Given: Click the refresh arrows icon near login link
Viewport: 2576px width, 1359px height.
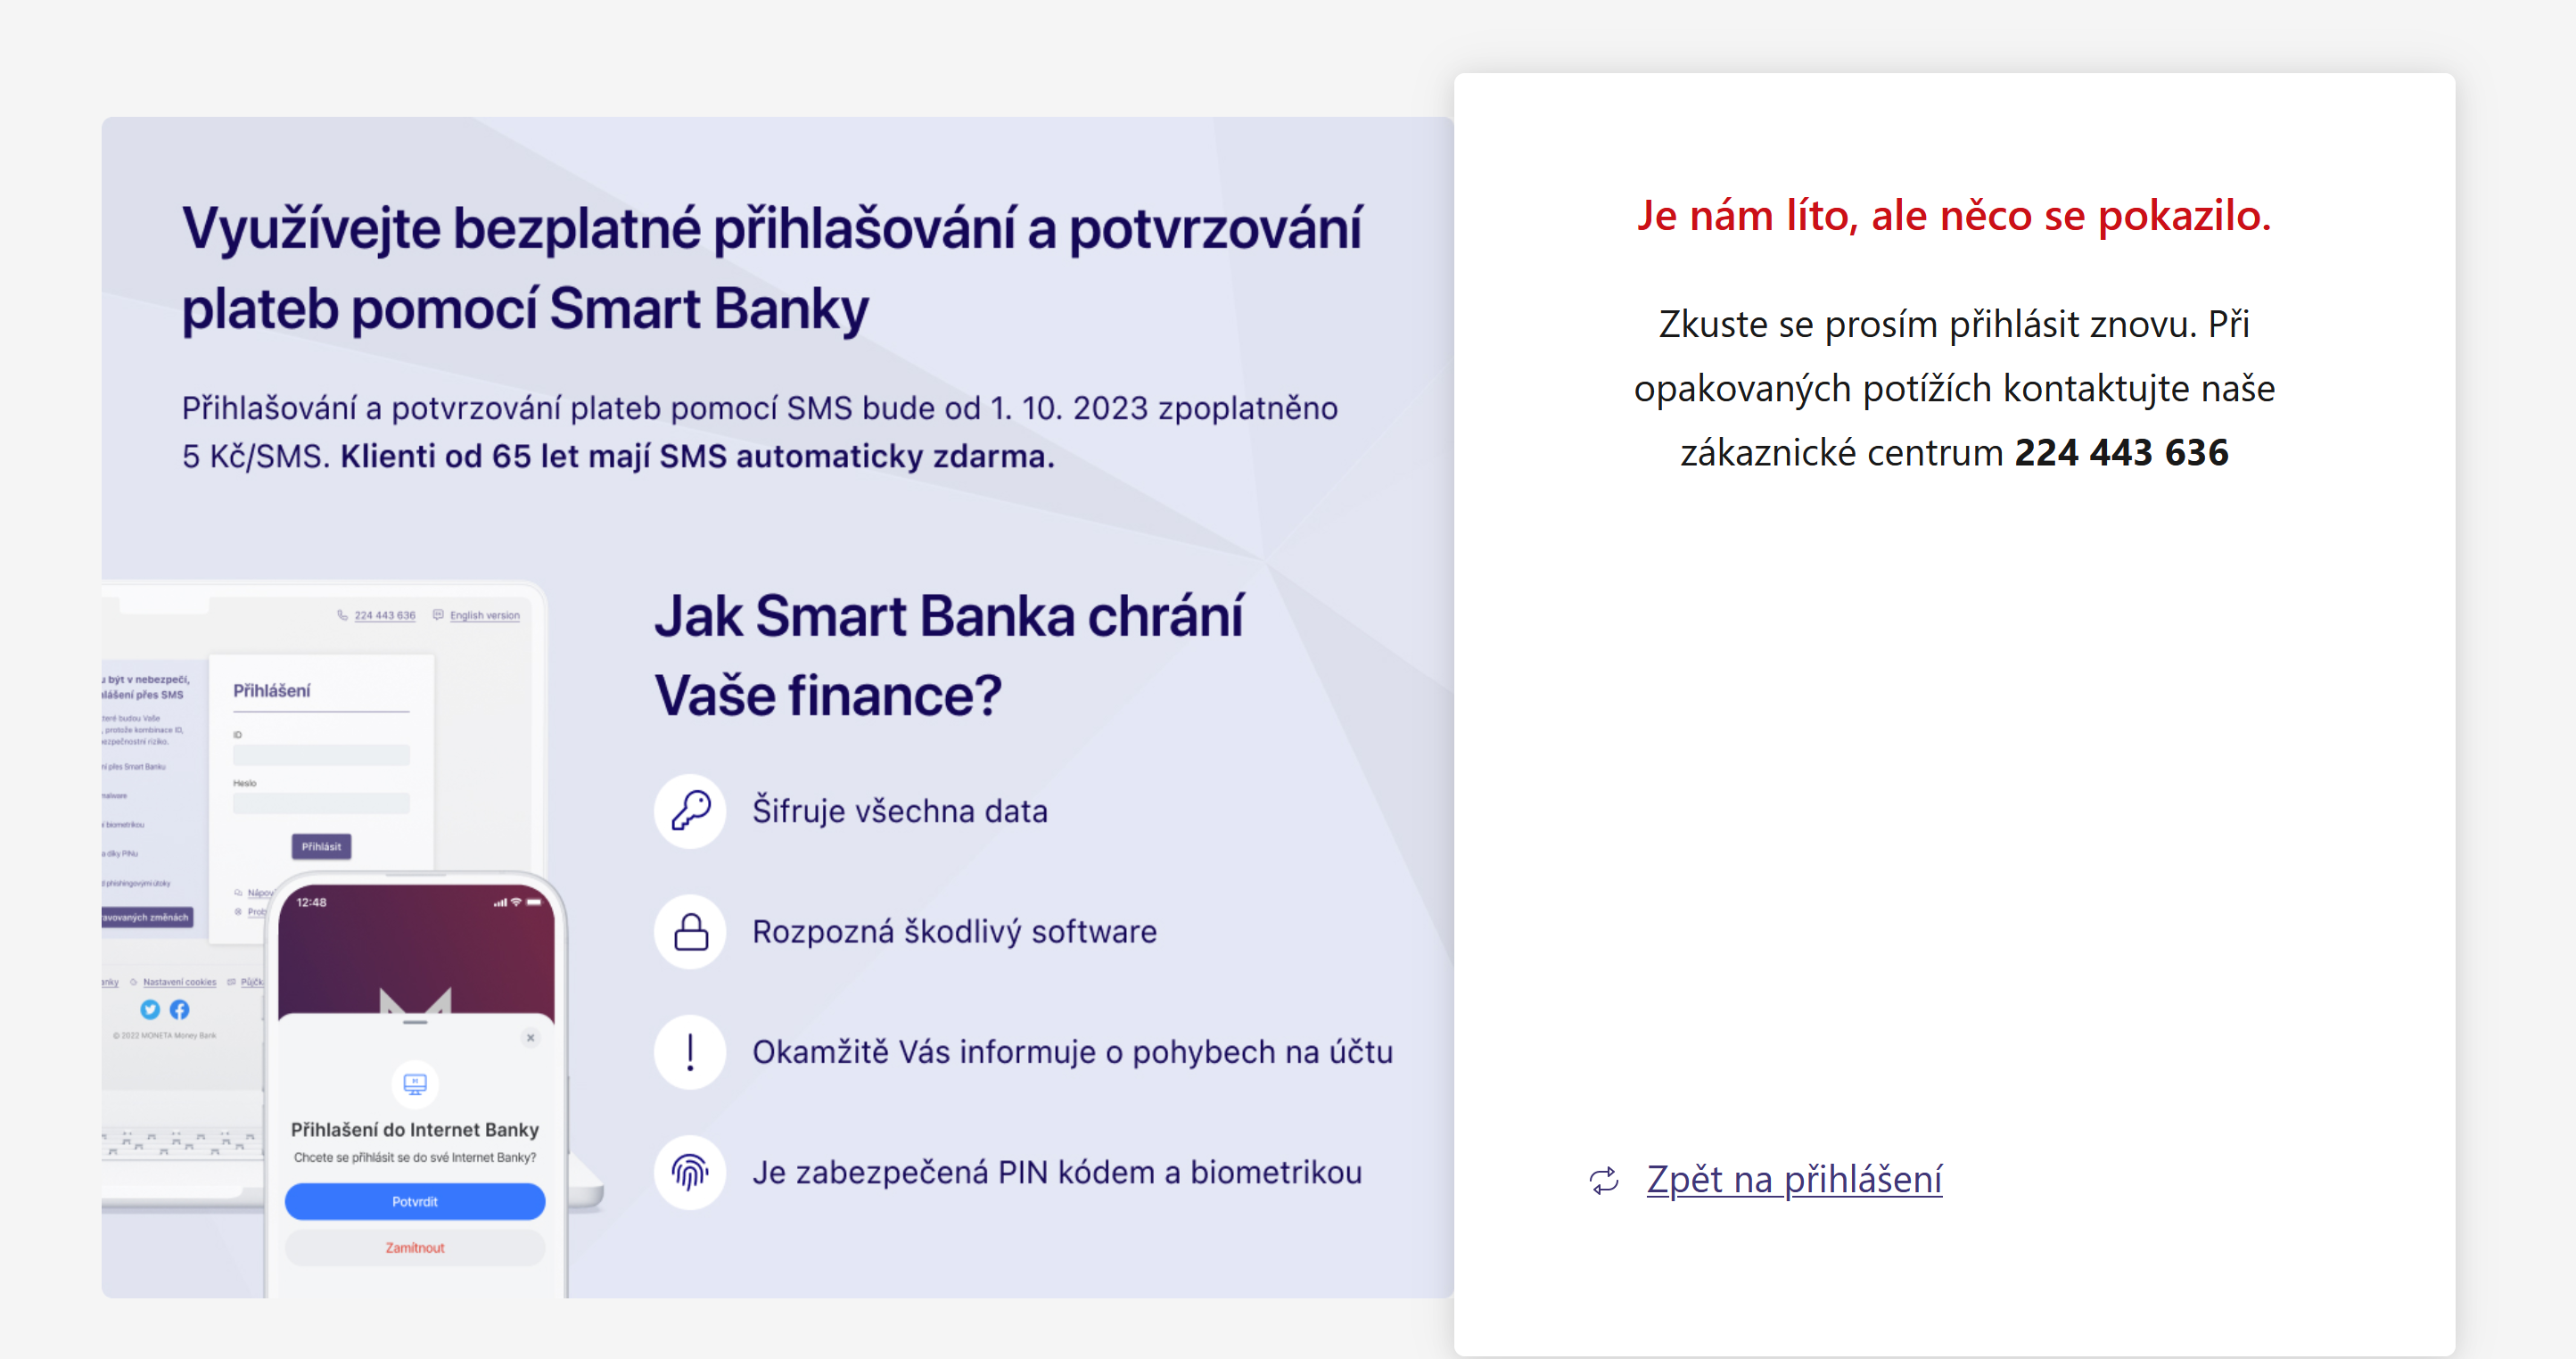Looking at the screenshot, I should click(1604, 1181).
